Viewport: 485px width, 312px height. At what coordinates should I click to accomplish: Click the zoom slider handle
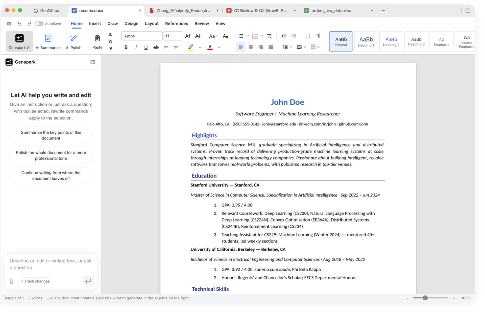(x=425, y=298)
